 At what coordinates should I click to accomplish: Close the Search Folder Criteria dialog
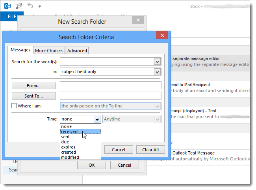(162, 35)
